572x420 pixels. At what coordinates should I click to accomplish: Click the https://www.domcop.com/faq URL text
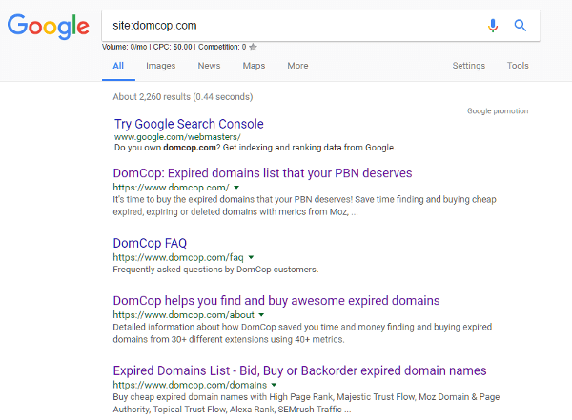(178, 257)
